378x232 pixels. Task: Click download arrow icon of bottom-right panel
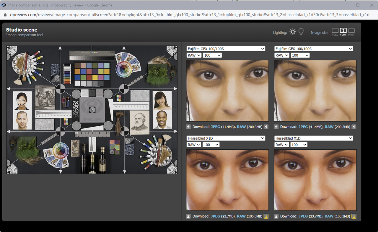(x=276, y=216)
